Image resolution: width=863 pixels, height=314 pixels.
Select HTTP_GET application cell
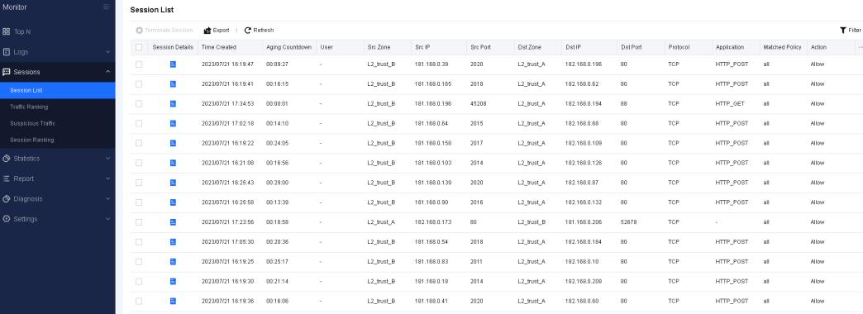point(729,104)
